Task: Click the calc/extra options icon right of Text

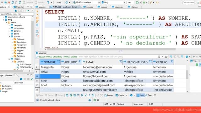Action: (155, 95)
